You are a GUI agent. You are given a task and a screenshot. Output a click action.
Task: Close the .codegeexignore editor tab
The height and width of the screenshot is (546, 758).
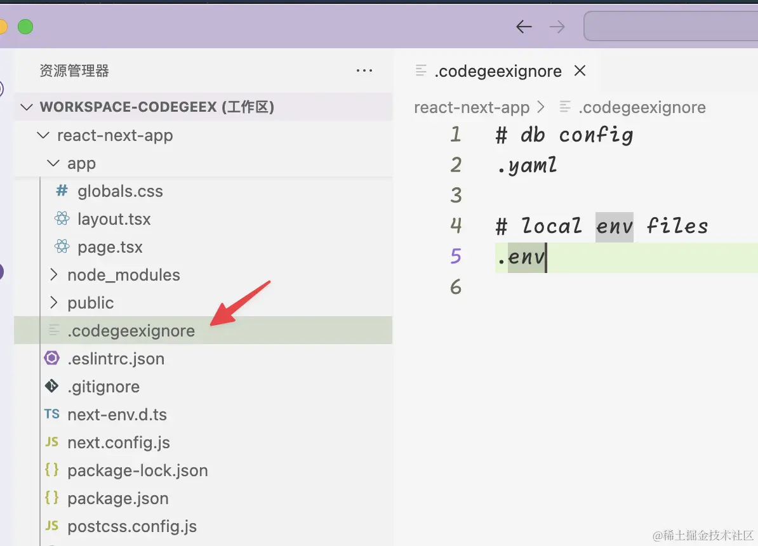click(x=580, y=70)
